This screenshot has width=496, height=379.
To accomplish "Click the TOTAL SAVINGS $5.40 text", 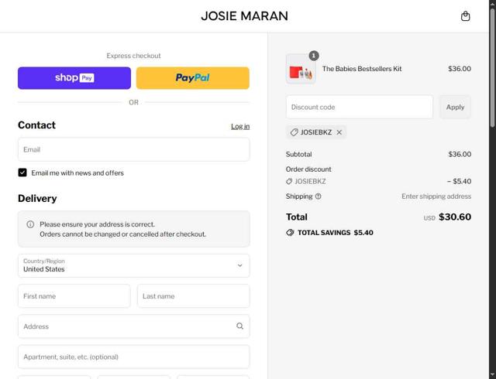I will [x=336, y=233].
